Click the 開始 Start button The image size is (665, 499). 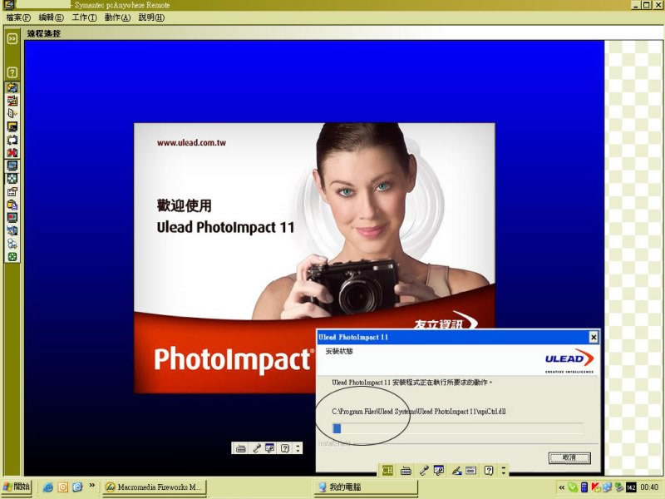coord(17,487)
